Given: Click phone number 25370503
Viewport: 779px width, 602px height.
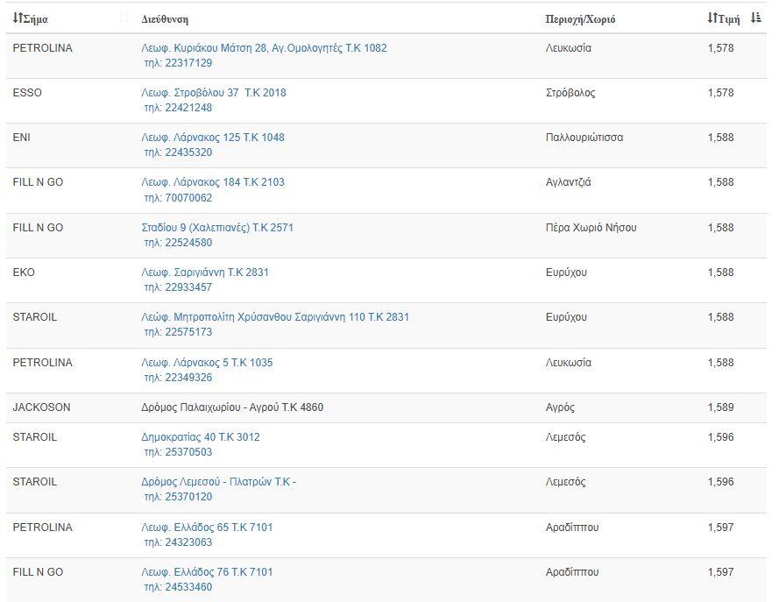Looking at the screenshot, I should [x=178, y=452].
